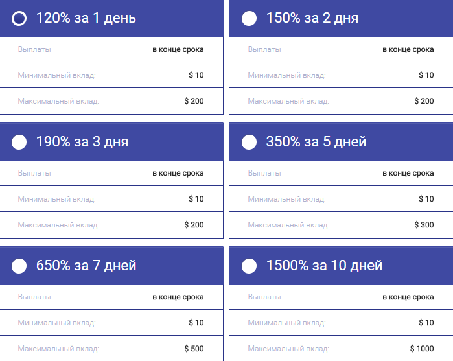Click the "1500% за 10 дней" plan heading
The image size is (453, 361).
click(x=324, y=266)
